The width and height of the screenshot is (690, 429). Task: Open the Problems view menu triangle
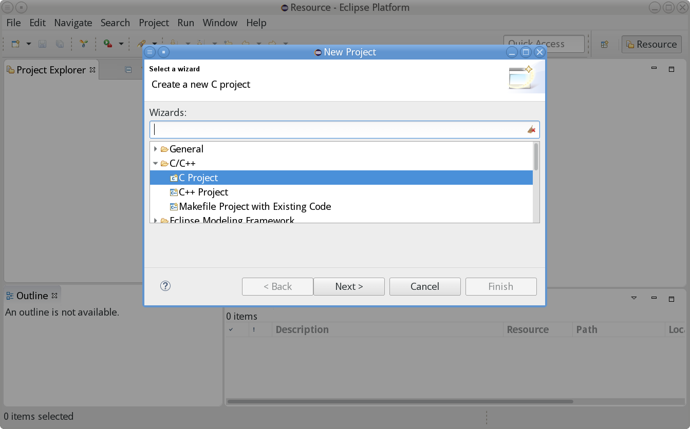pos(634,298)
